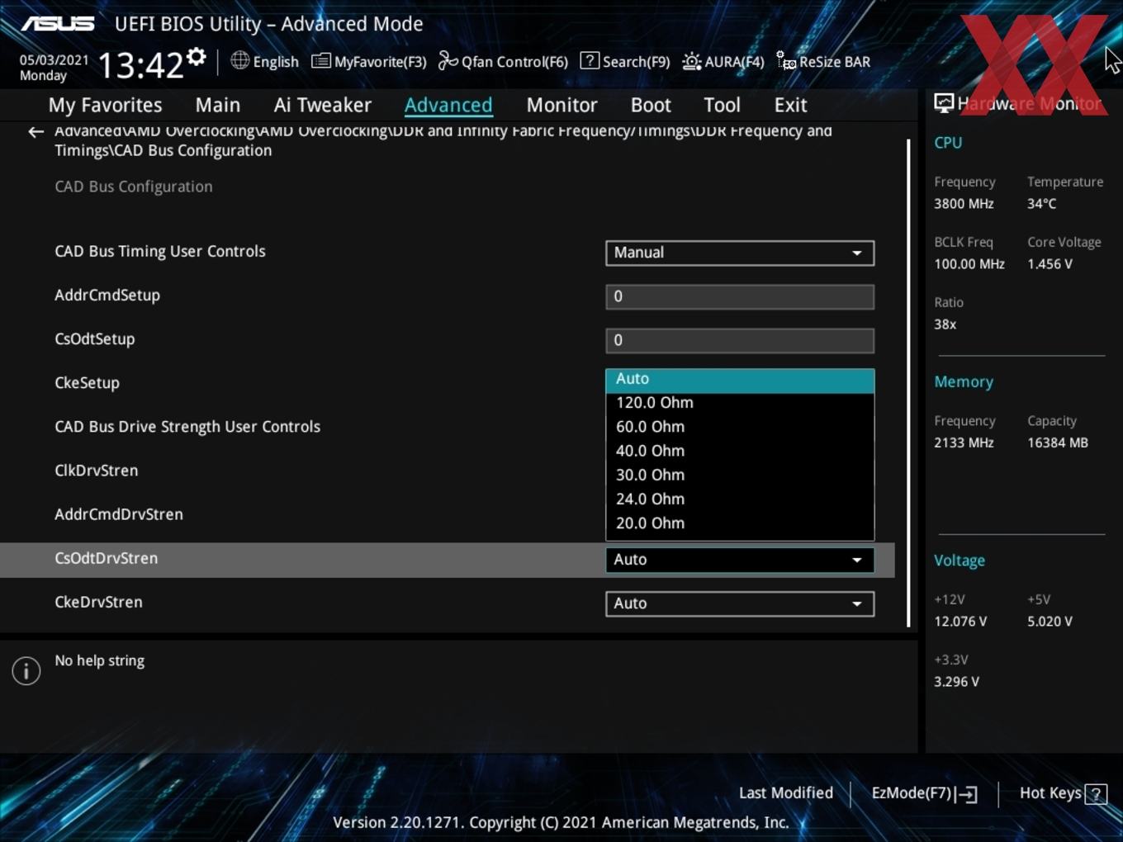Select the ClkDrvStren row label
This screenshot has width=1123, height=842.
point(96,471)
